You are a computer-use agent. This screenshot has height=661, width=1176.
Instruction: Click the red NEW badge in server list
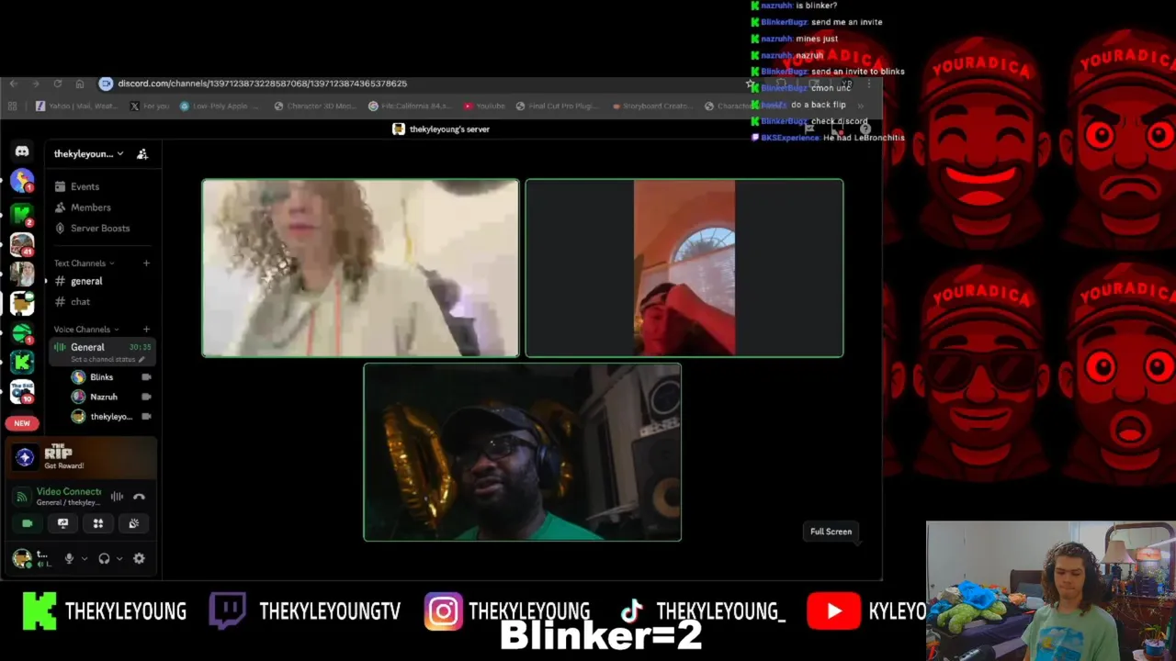(22, 423)
